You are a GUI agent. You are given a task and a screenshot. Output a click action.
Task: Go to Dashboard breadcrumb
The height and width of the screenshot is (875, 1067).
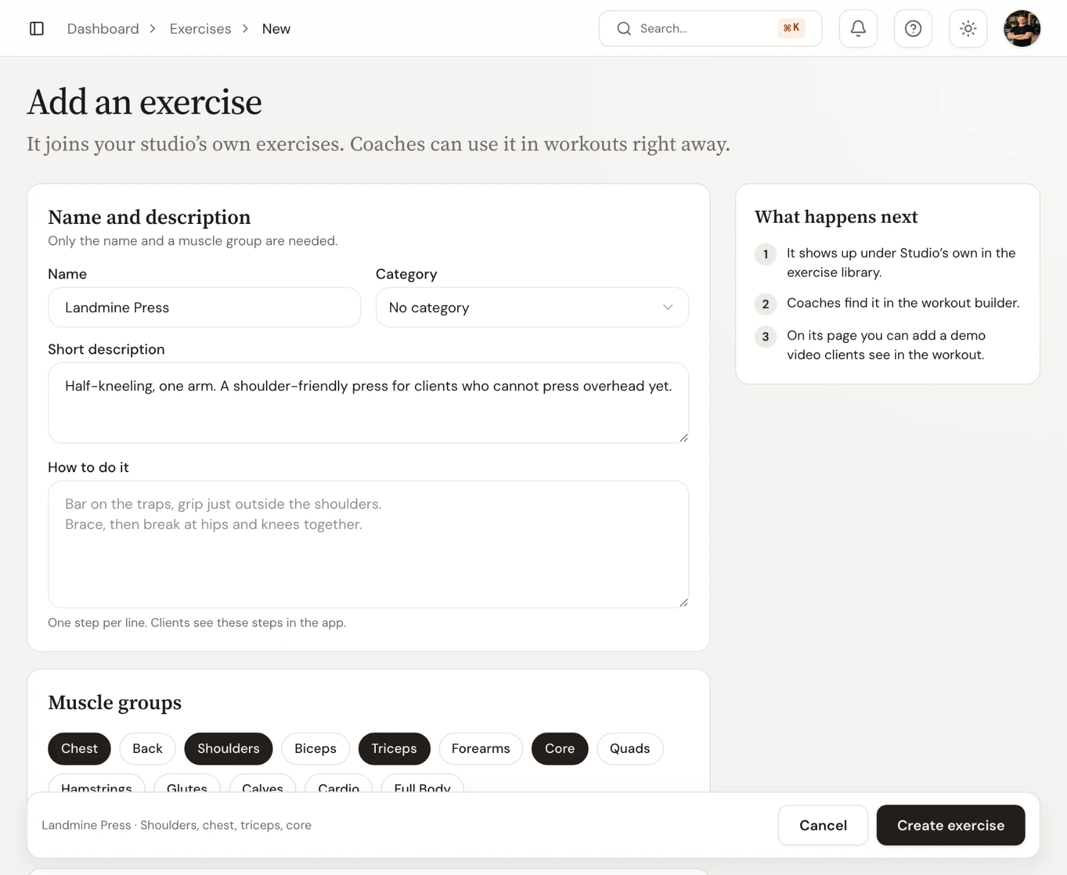[103, 28]
